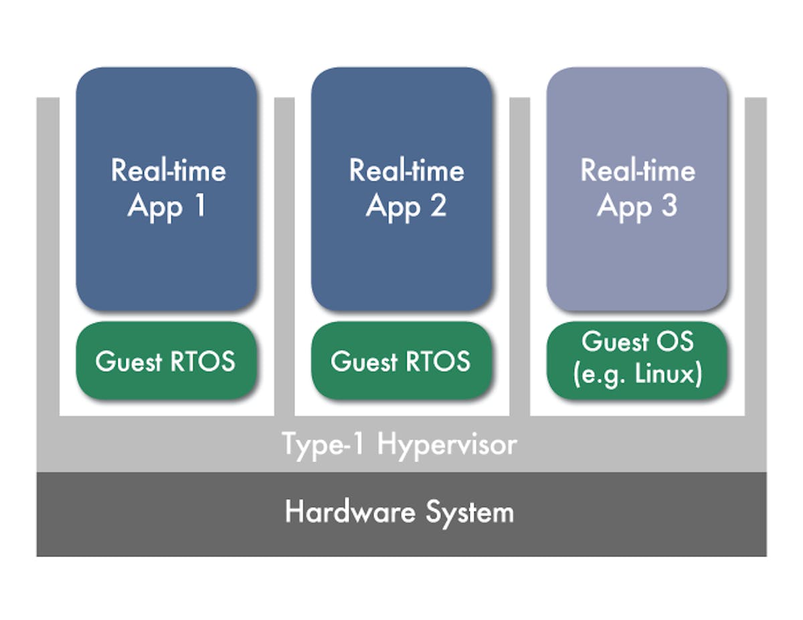Select the Real-time App 3 block
The image size is (803, 620).
coord(636,189)
